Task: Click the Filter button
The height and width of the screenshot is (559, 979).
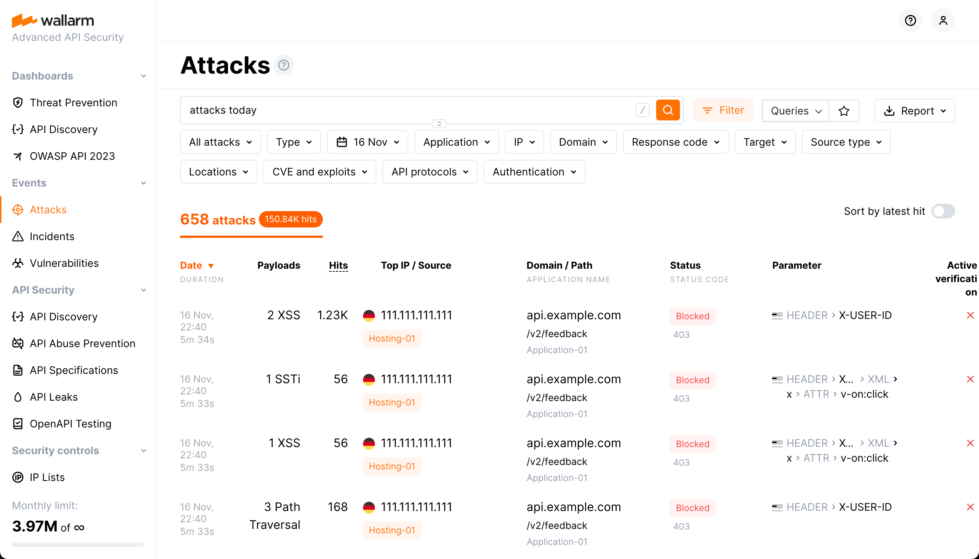Action: 723,110
